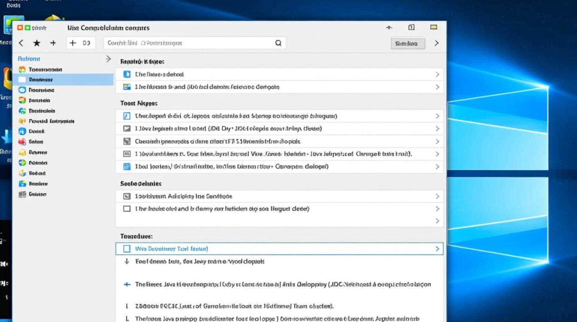Screen dimensions: 577x322
Task: Expand the chevron on the highlighted blue-outlined row
Action: click(437, 249)
